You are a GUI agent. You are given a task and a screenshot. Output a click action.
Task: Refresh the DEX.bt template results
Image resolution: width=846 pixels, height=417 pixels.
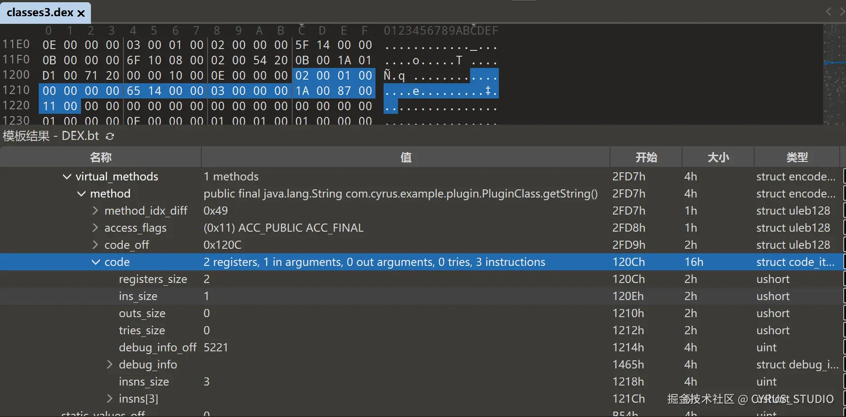[109, 136]
